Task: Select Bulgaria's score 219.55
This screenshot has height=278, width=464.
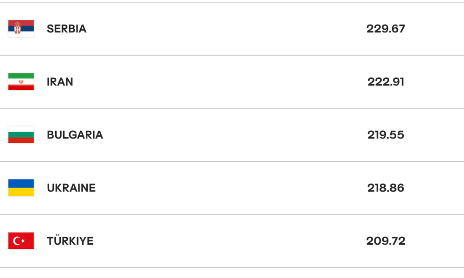Action: pos(386,135)
